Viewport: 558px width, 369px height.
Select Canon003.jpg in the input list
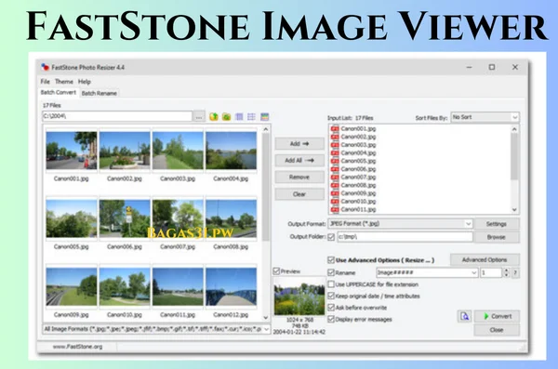tap(358, 145)
